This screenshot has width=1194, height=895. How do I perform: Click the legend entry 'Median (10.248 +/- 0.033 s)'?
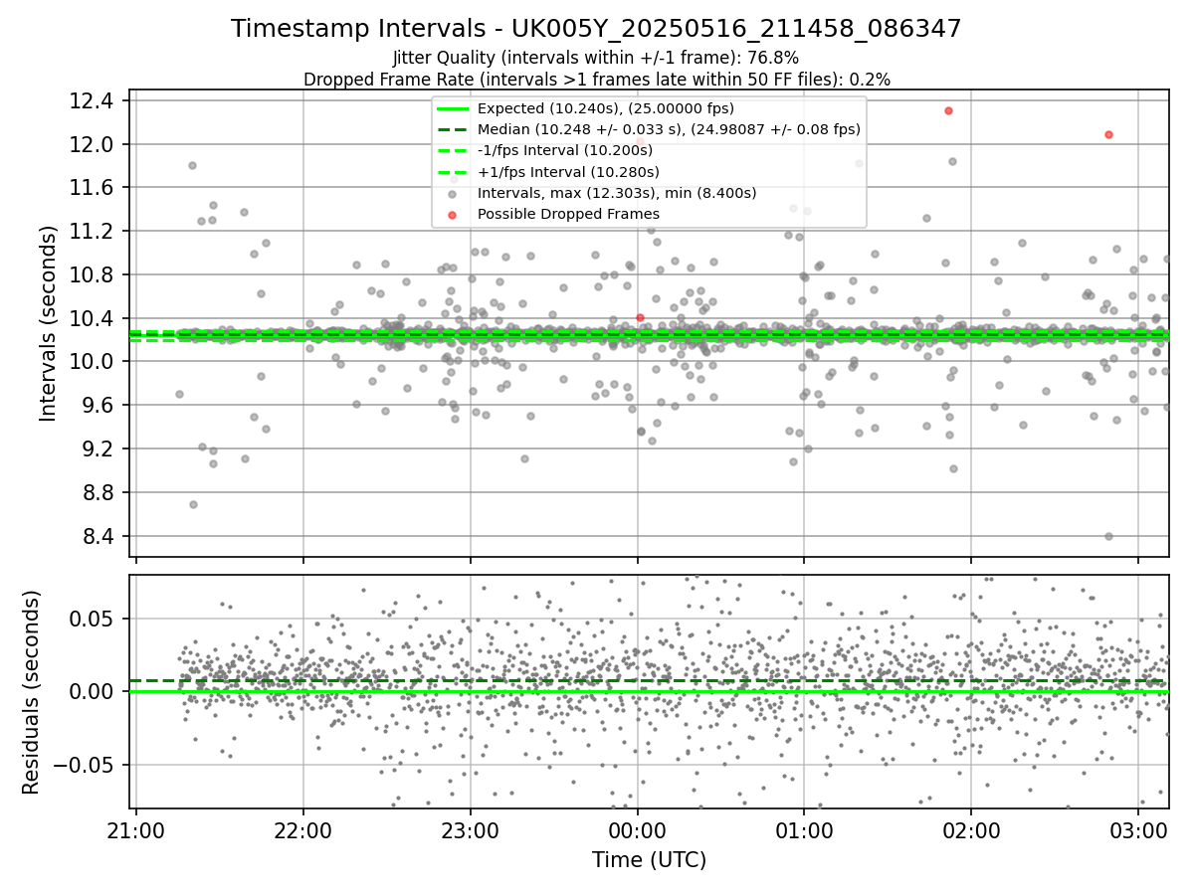pyautogui.click(x=669, y=129)
